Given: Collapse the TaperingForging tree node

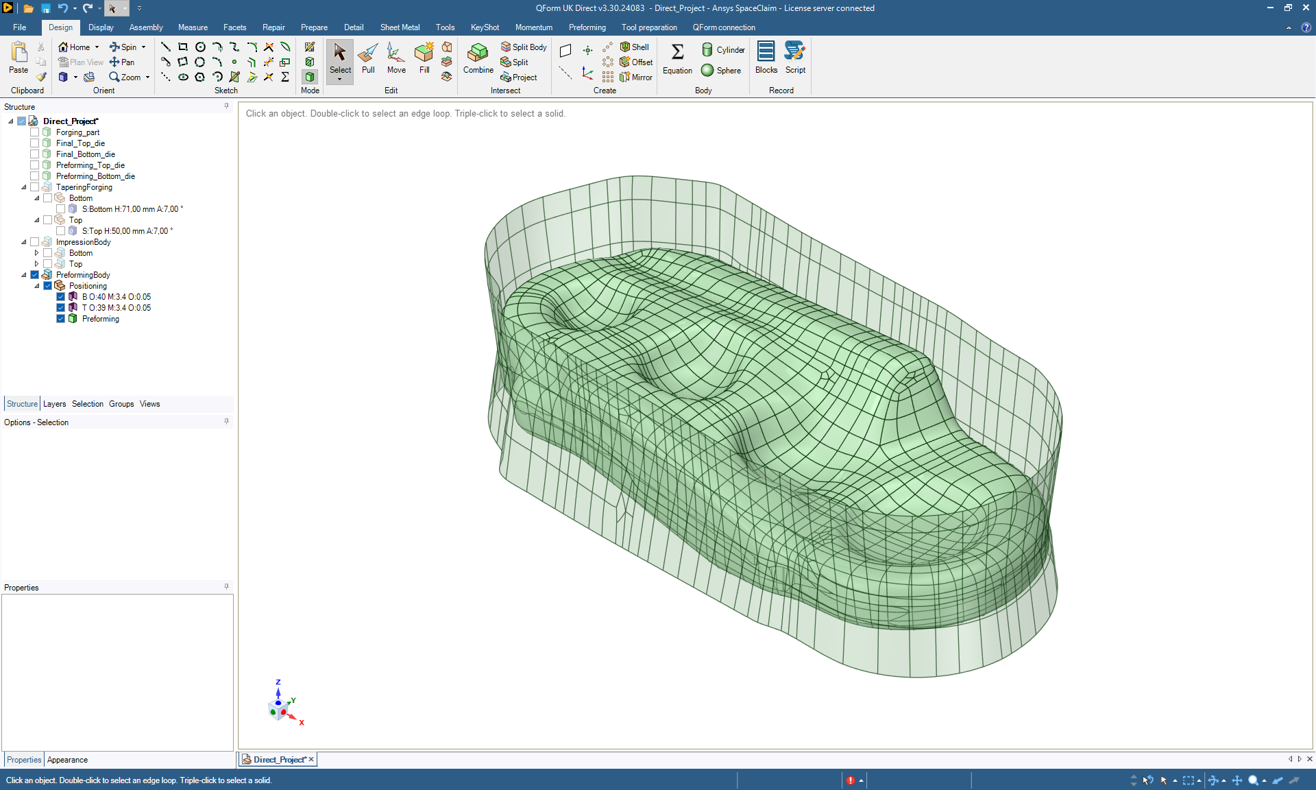Looking at the screenshot, I should (x=24, y=187).
